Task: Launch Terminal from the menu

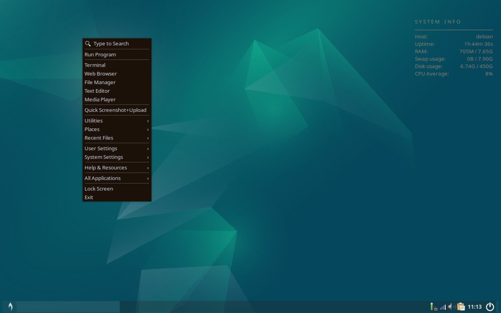Action: [117, 65]
